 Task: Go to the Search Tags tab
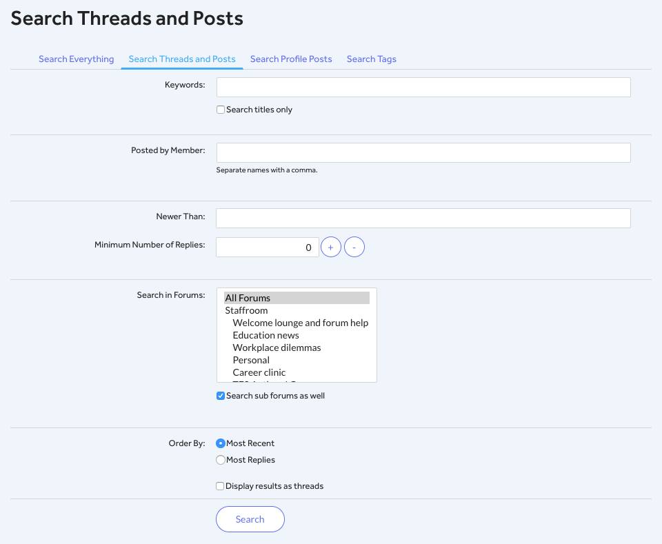click(372, 59)
